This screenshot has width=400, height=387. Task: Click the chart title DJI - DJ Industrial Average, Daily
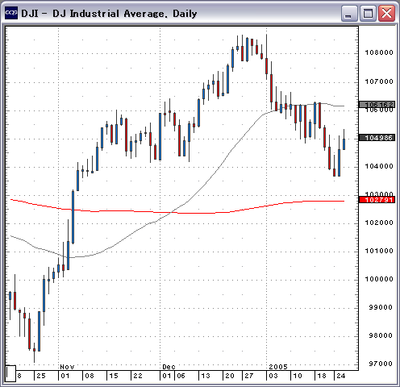109,14
